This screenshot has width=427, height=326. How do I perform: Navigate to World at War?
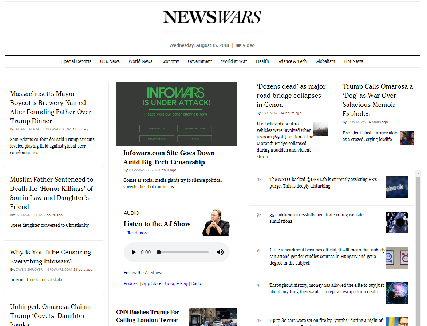(234, 61)
